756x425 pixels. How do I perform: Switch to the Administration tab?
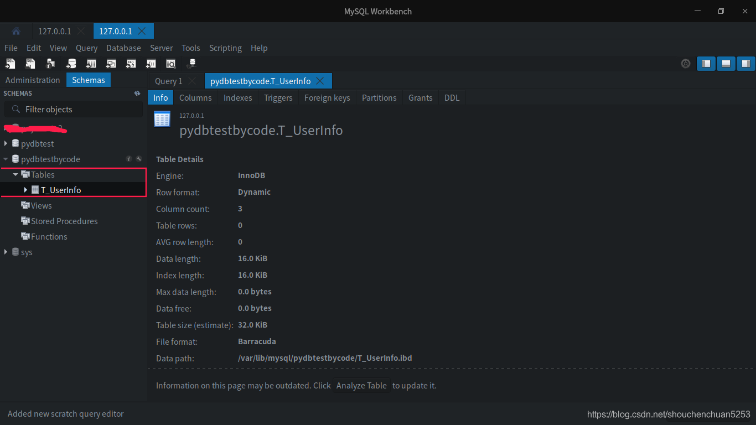point(33,80)
